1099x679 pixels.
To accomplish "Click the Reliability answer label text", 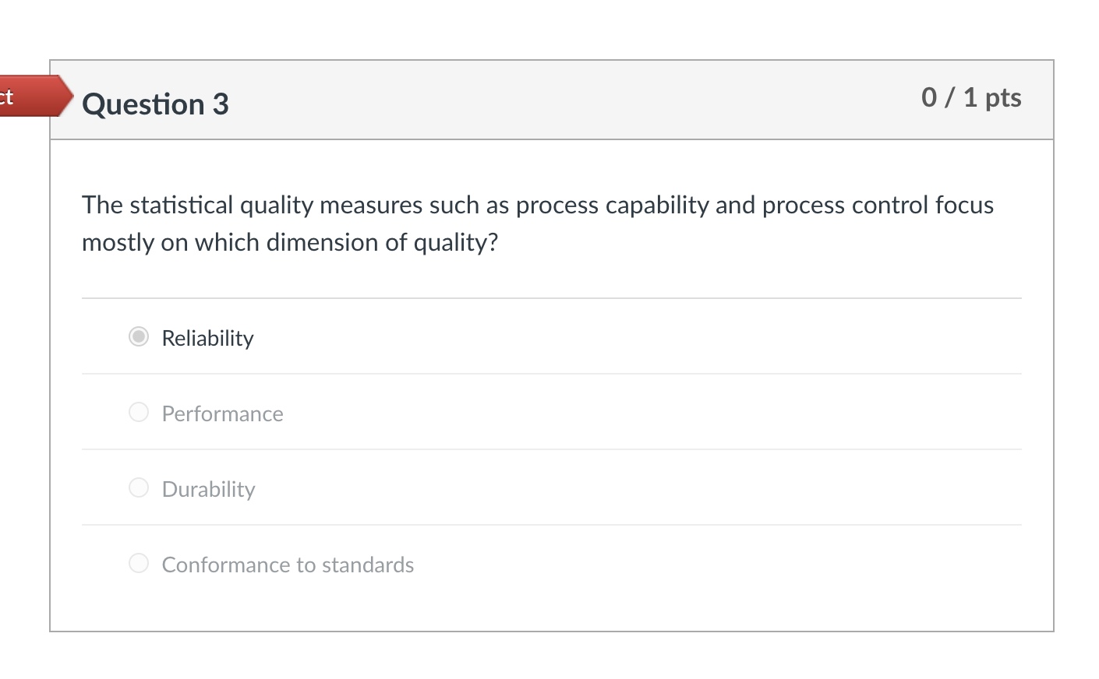I will [207, 338].
